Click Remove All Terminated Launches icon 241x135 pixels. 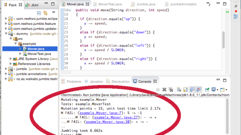pos(171,90)
